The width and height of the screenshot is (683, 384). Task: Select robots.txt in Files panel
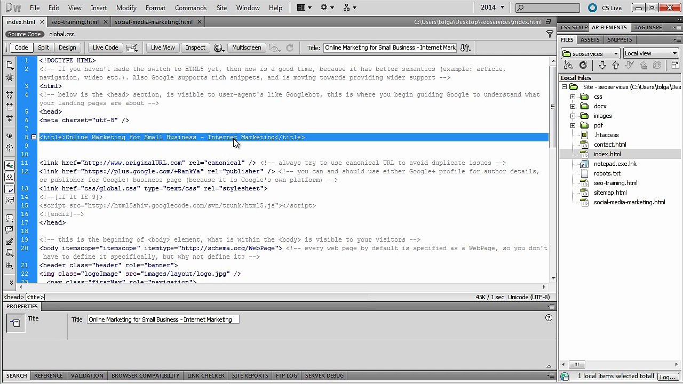(x=607, y=173)
